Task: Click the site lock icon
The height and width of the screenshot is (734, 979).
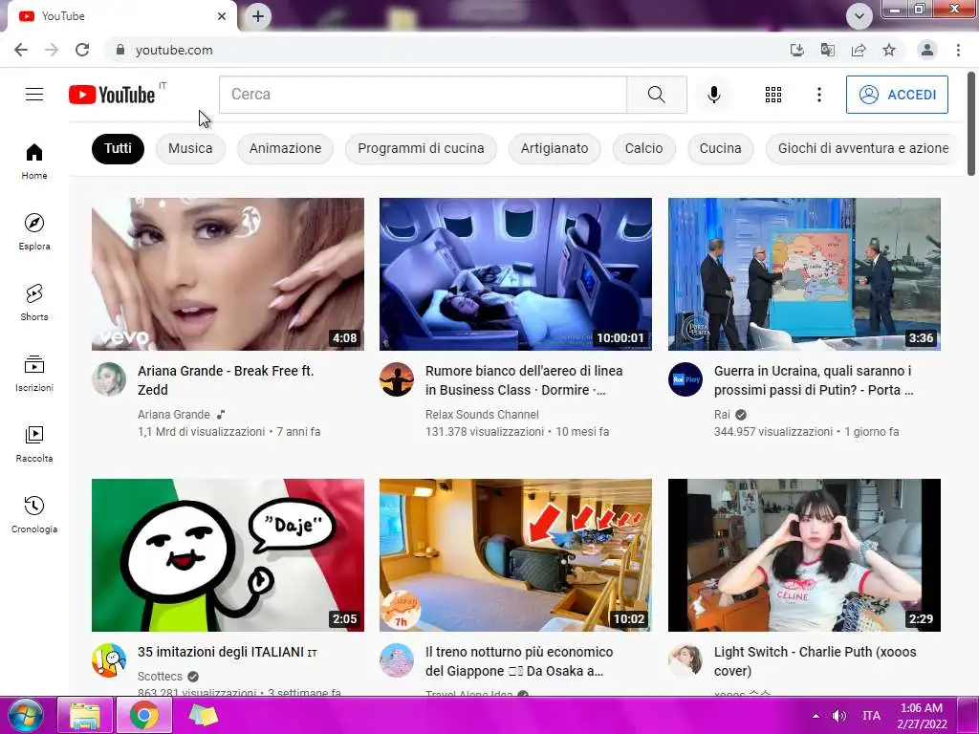Action: point(120,50)
